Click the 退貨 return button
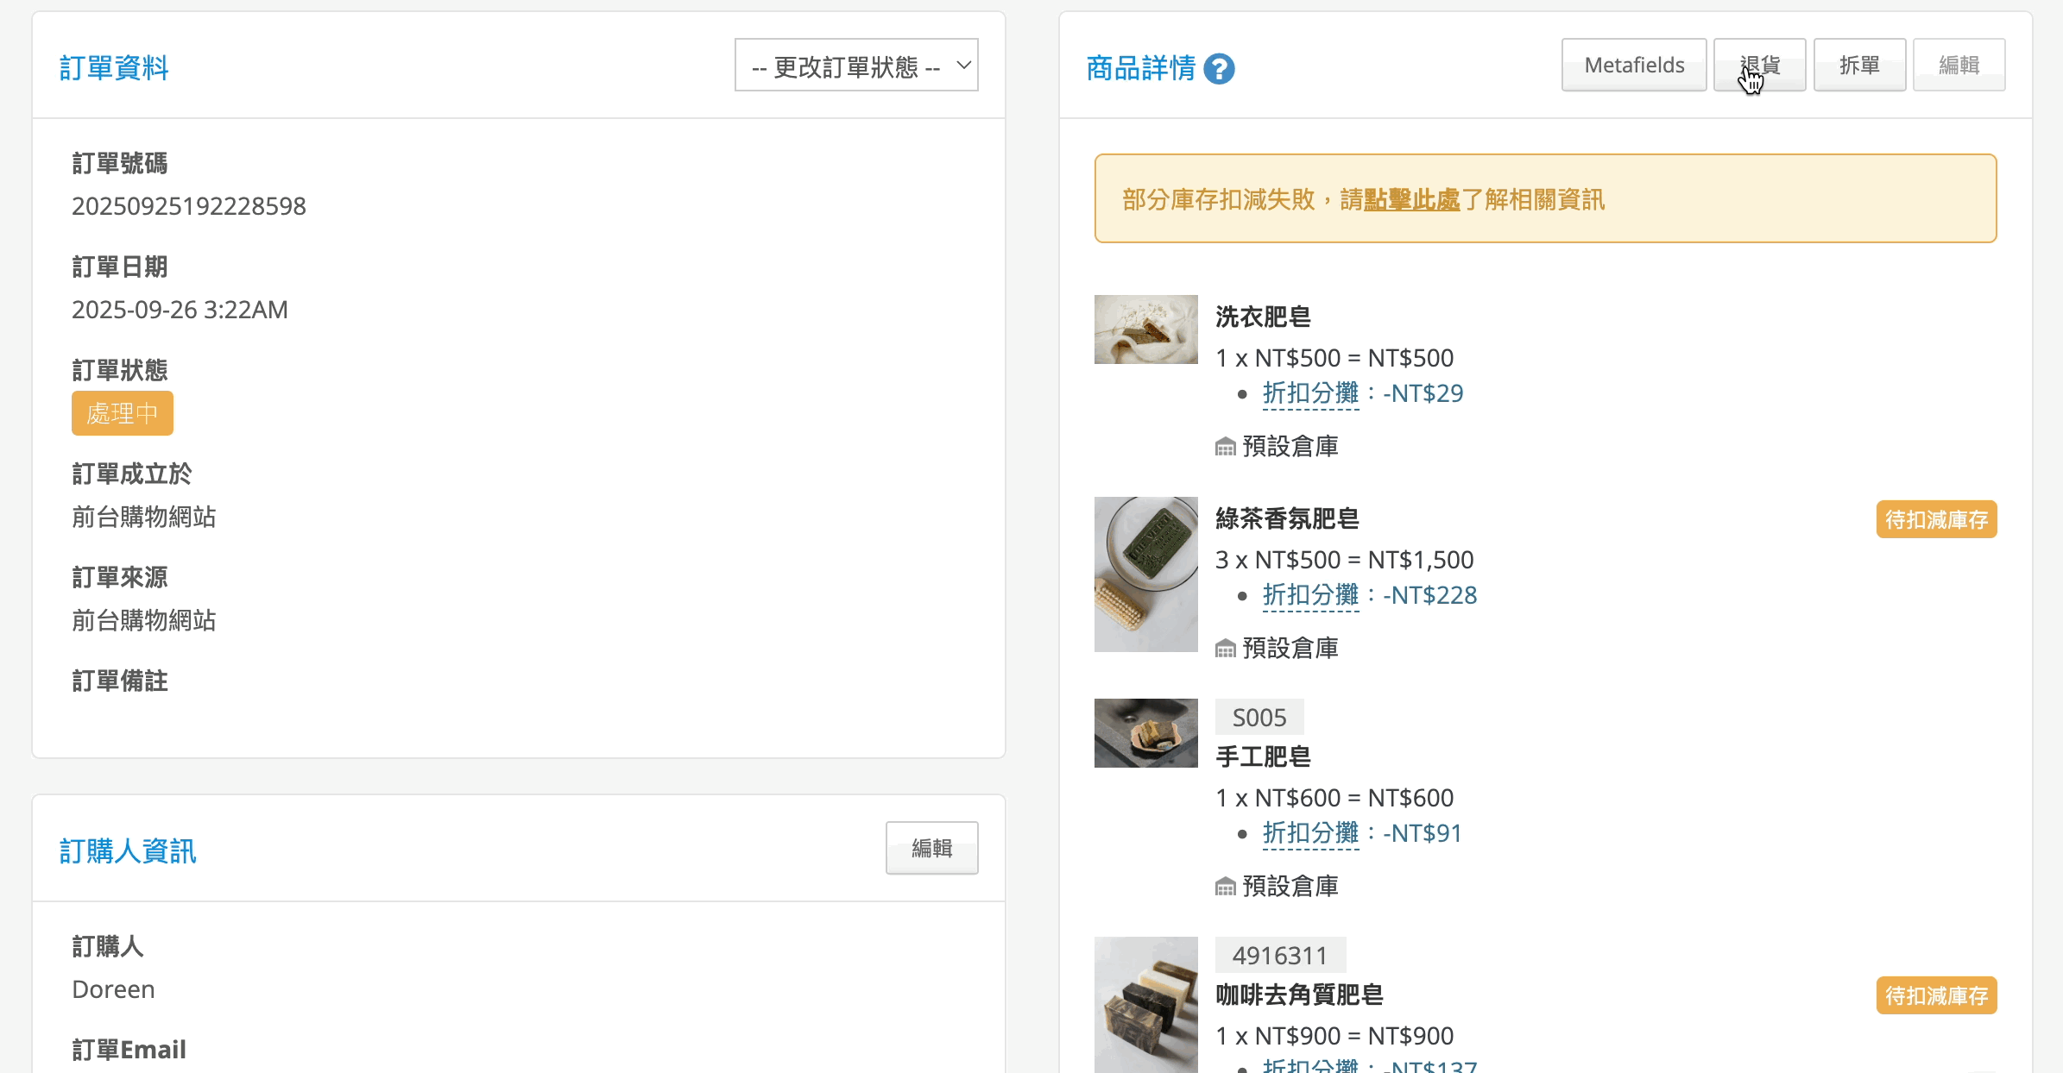This screenshot has height=1073, width=2063. tap(1759, 66)
